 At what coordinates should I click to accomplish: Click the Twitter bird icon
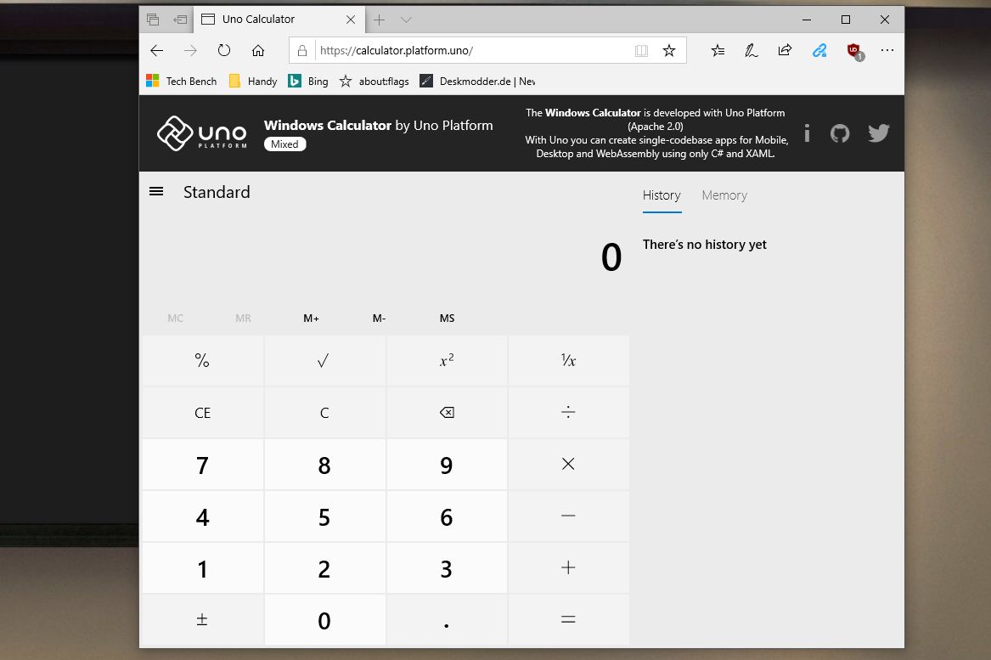878,133
